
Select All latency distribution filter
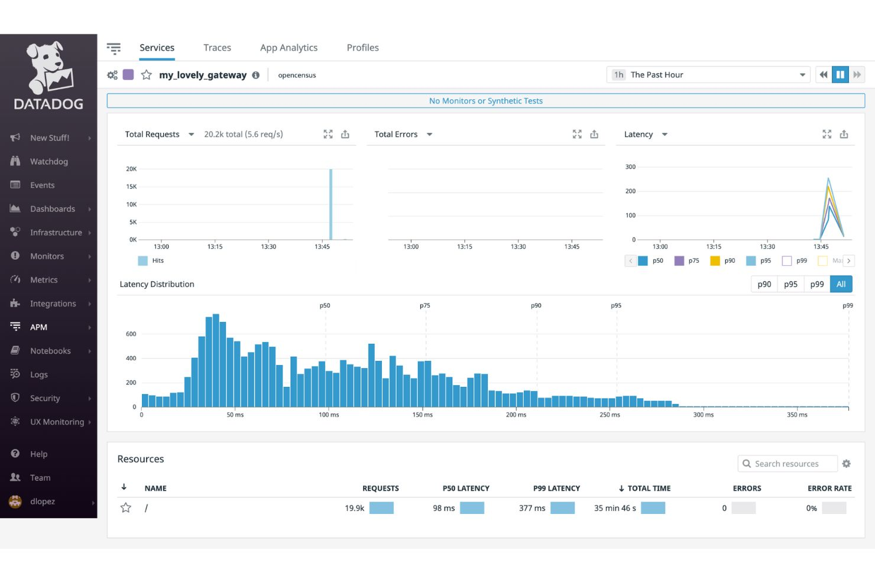pos(841,284)
